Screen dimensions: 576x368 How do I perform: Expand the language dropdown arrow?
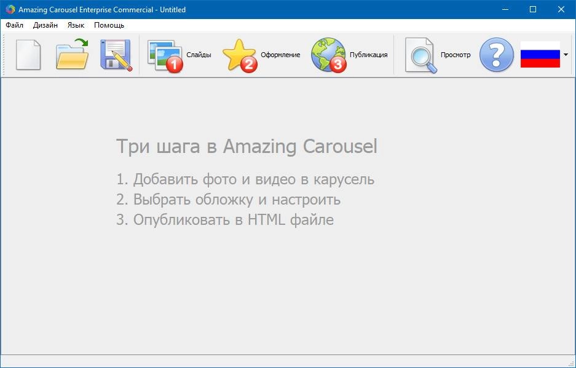click(x=566, y=55)
